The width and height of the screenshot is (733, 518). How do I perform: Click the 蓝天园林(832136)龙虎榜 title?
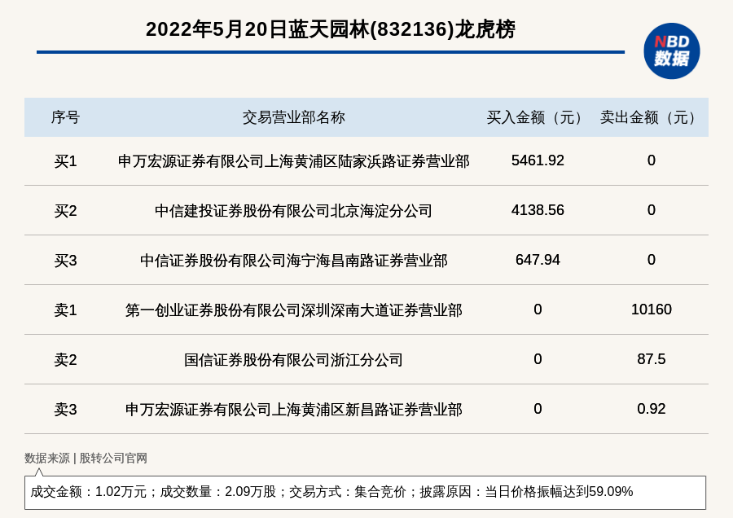[x=330, y=29]
